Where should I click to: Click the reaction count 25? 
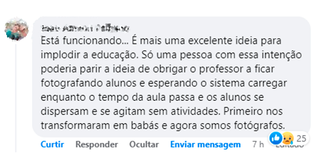click(301, 138)
